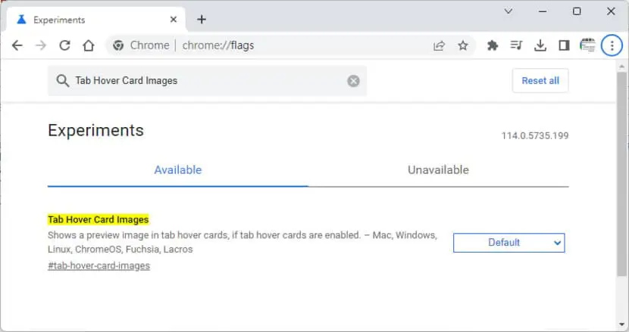Open the media controls icon

(x=516, y=45)
